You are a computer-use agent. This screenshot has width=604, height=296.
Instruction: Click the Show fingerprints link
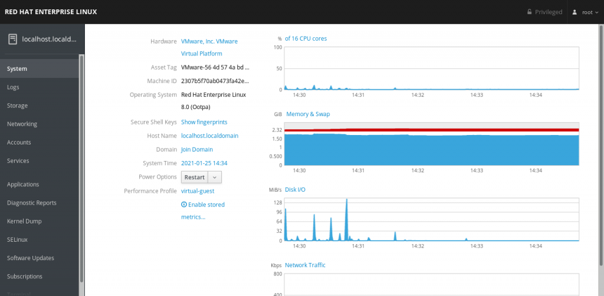pos(203,122)
